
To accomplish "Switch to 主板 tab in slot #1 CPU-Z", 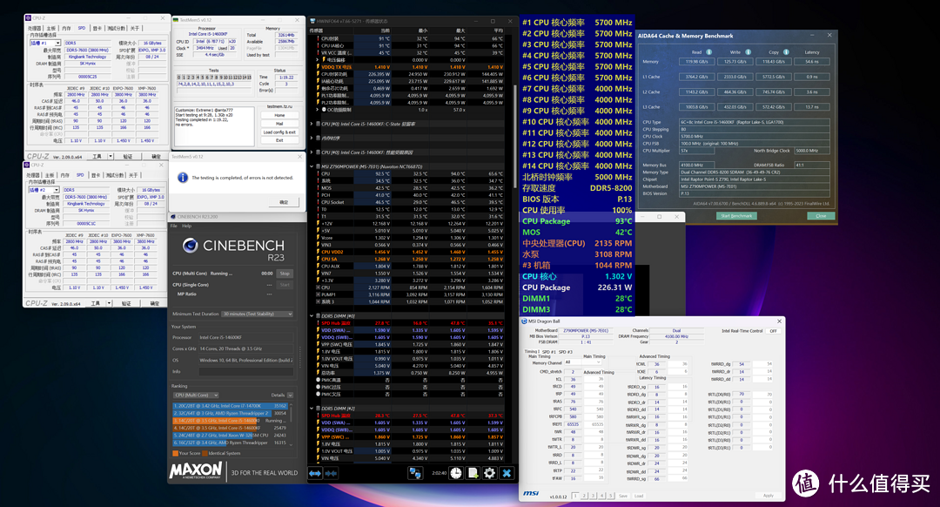I will [51, 28].
